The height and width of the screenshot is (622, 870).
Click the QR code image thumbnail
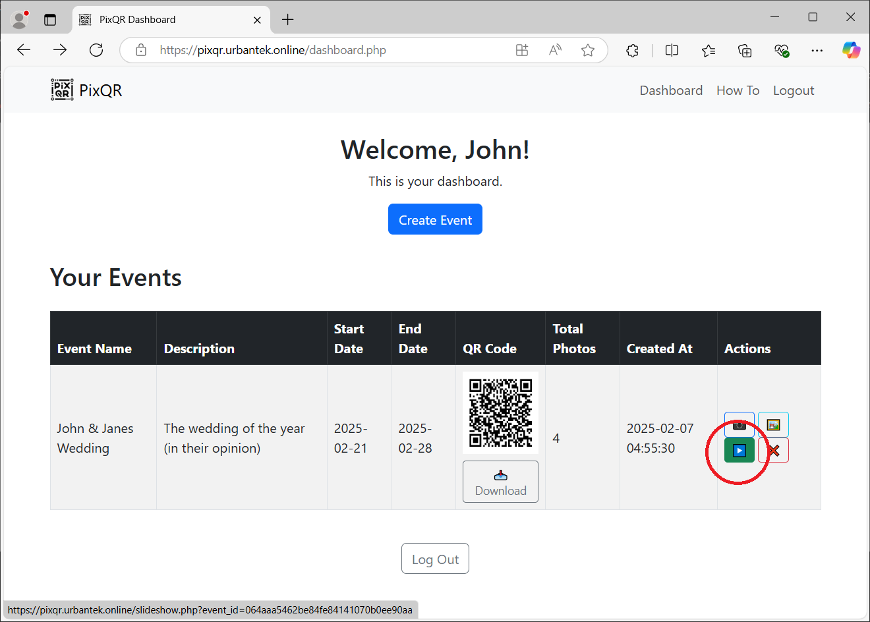pos(500,412)
